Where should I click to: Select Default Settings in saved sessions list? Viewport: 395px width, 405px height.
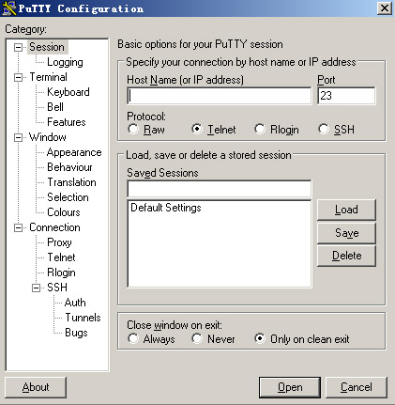tap(166, 208)
